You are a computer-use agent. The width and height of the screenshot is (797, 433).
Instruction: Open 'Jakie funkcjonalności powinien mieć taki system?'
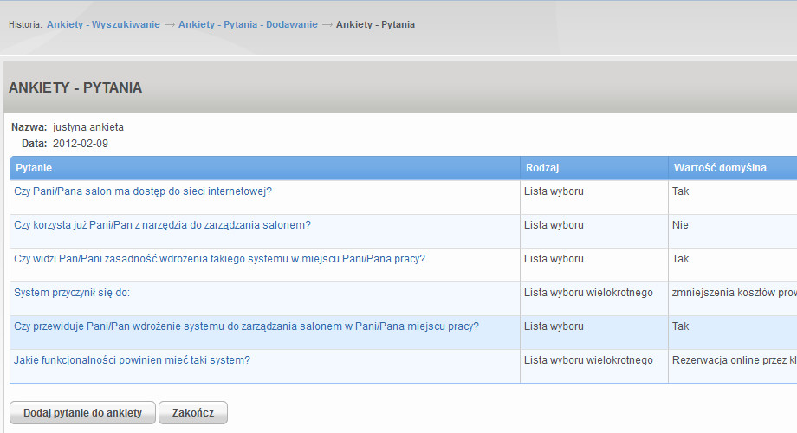pyautogui.click(x=133, y=359)
